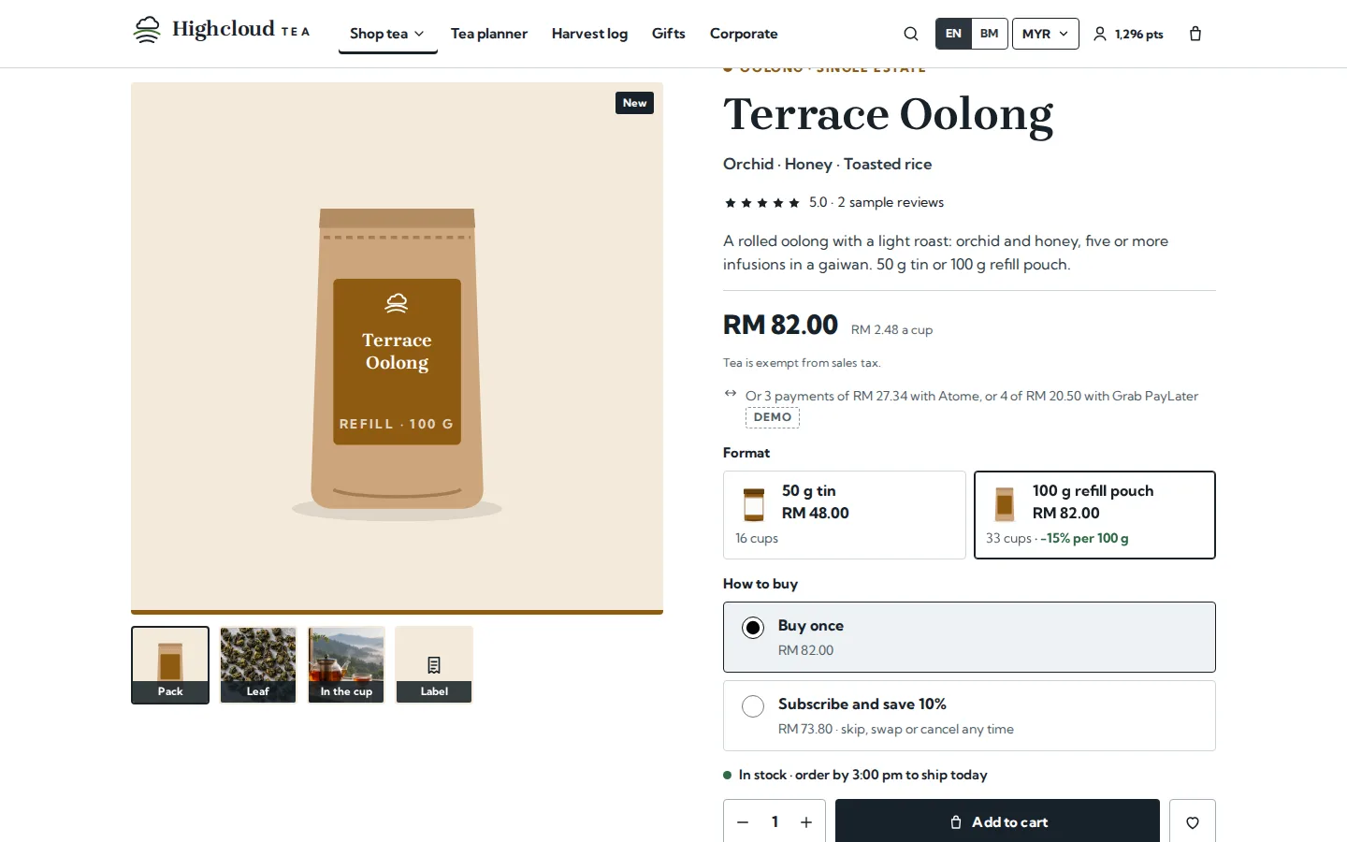The height and width of the screenshot is (842, 1347).
Task: Expand the Shop tea menu
Action: [387, 34]
